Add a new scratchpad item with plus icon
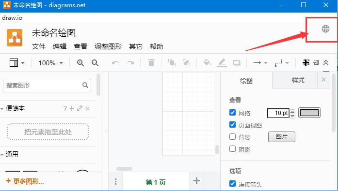The image size is (338, 191). click(72, 108)
